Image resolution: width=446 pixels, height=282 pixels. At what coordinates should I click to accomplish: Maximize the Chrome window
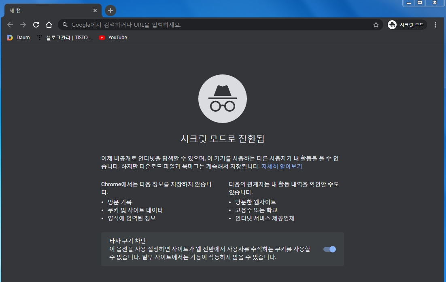[x=420, y=3]
